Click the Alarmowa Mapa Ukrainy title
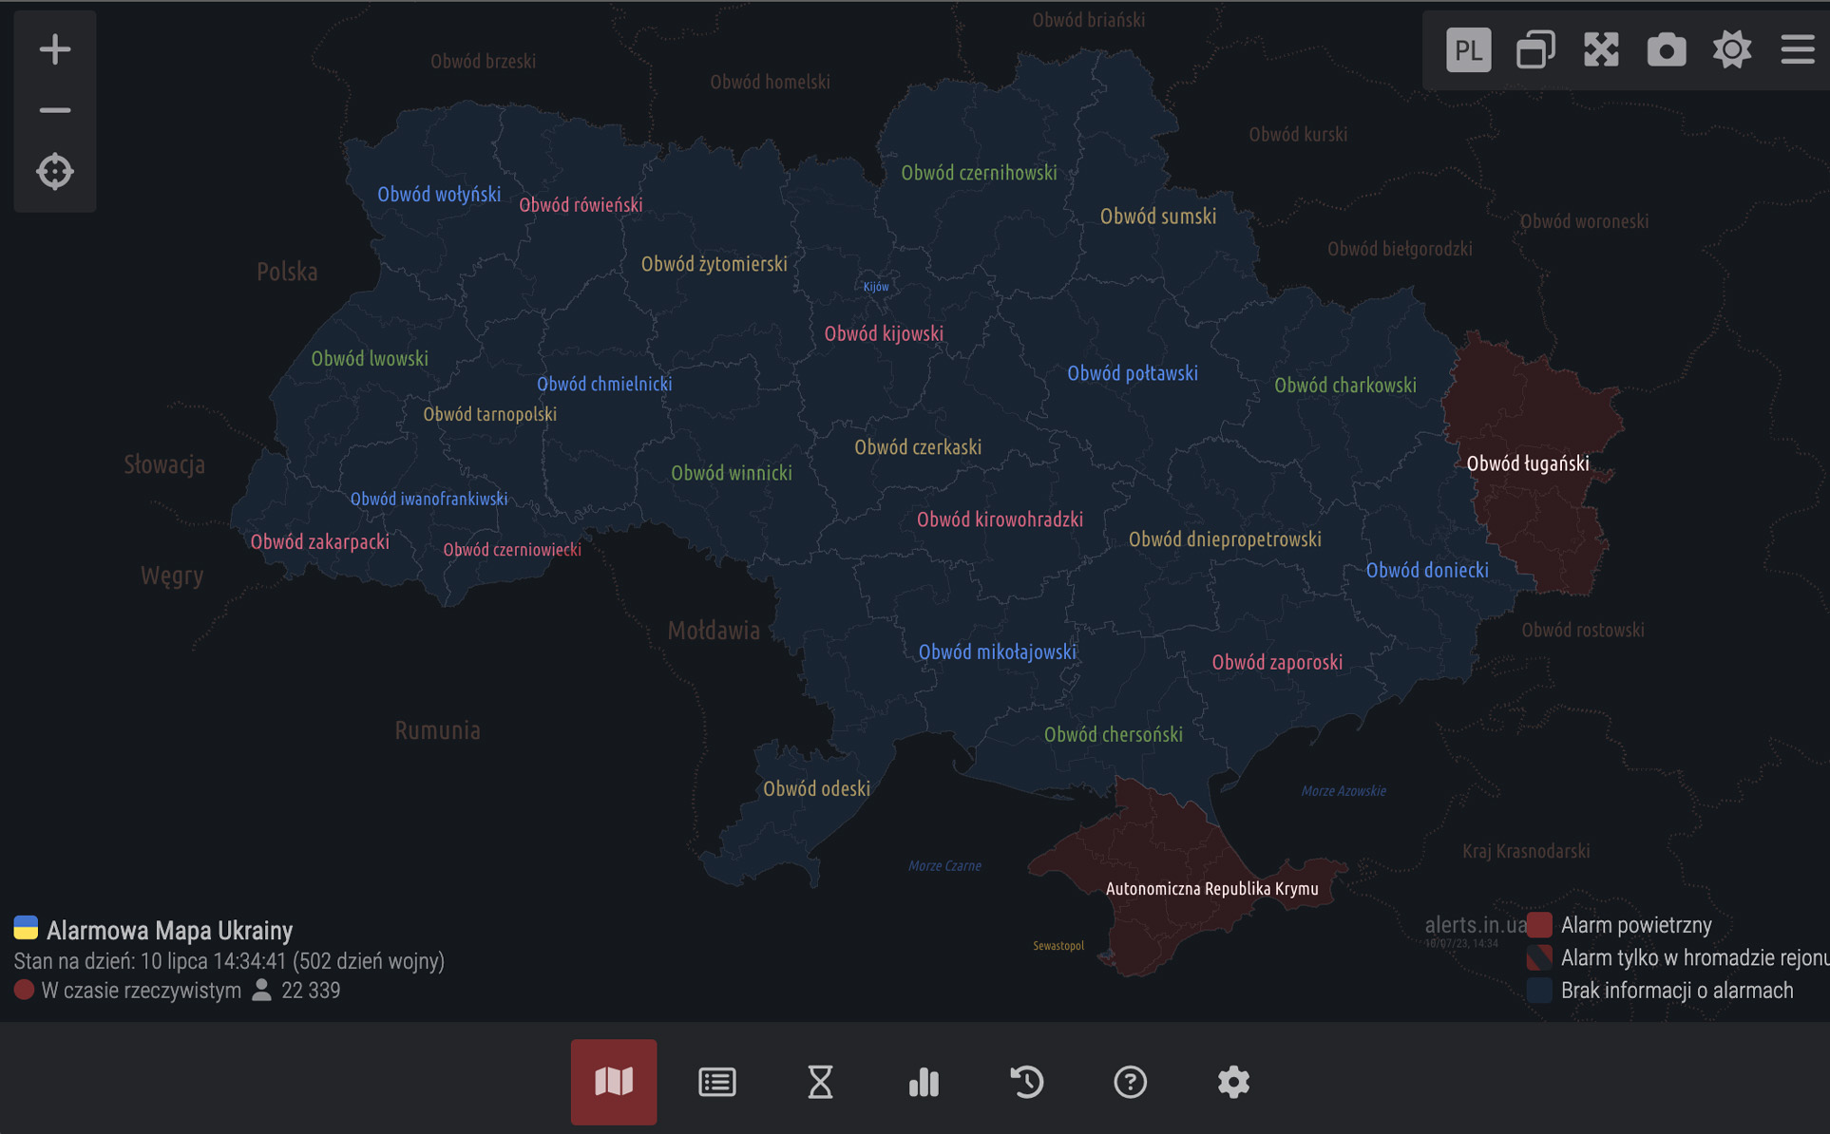1830x1134 pixels. pos(169,930)
